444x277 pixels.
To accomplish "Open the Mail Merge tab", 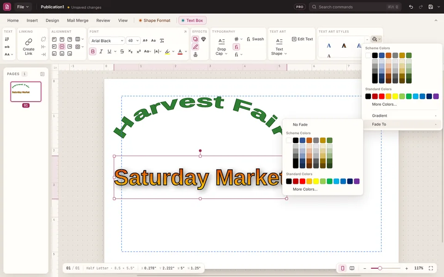I will pyautogui.click(x=78, y=20).
